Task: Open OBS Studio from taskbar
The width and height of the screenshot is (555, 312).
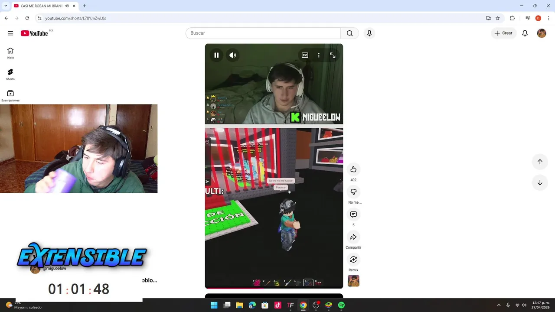Action: point(316,305)
